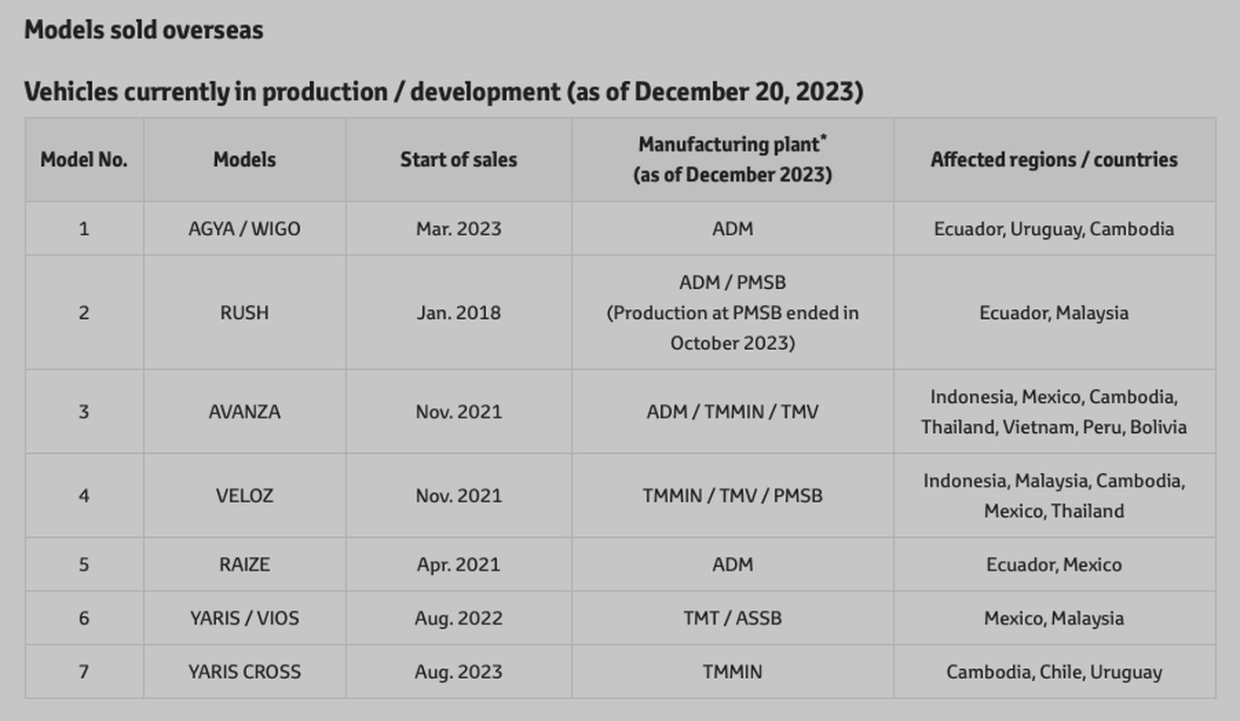This screenshot has width=1240, height=721.
Task: Click the 'RAIZE' model cell
Action: pyautogui.click(x=244, y=564)
